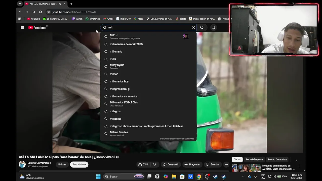
Task: Like the video with thumbs up
Action: pyautogui.click(x=143, y=164)
